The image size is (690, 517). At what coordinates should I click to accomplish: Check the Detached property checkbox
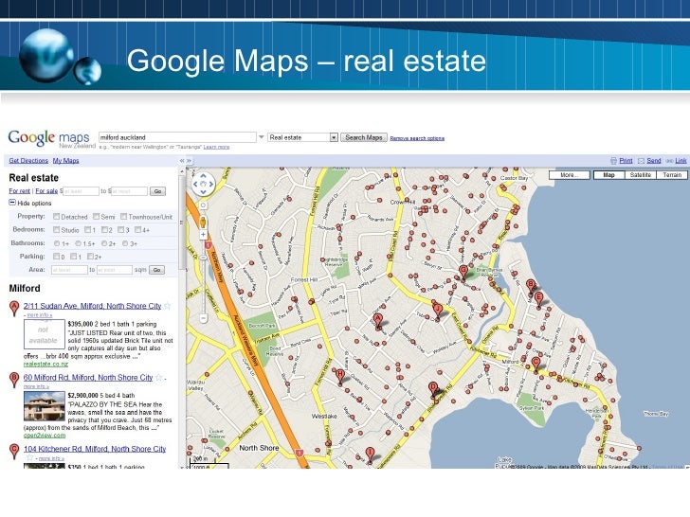56,216
